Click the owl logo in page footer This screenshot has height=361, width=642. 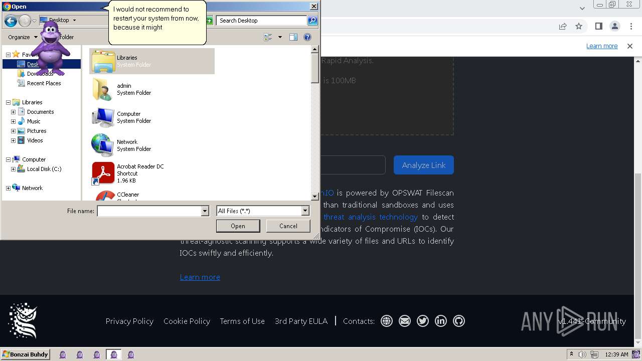point(23,321)
